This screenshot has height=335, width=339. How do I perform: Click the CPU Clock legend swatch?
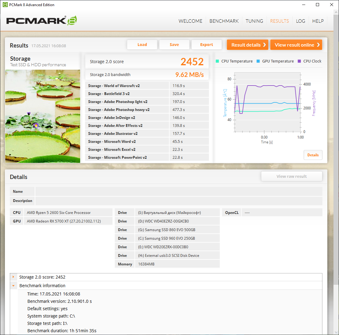pos(299,61)
